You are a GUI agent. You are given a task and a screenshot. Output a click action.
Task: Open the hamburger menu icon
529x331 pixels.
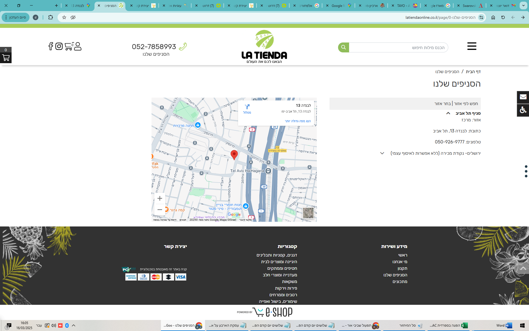(472, 46)
